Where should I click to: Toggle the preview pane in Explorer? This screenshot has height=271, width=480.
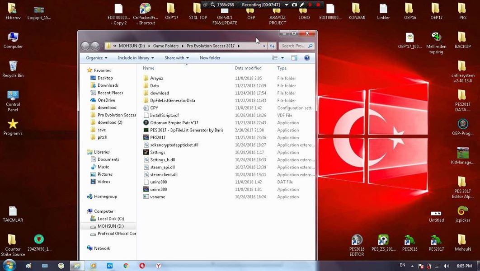(x=294, y=58)
